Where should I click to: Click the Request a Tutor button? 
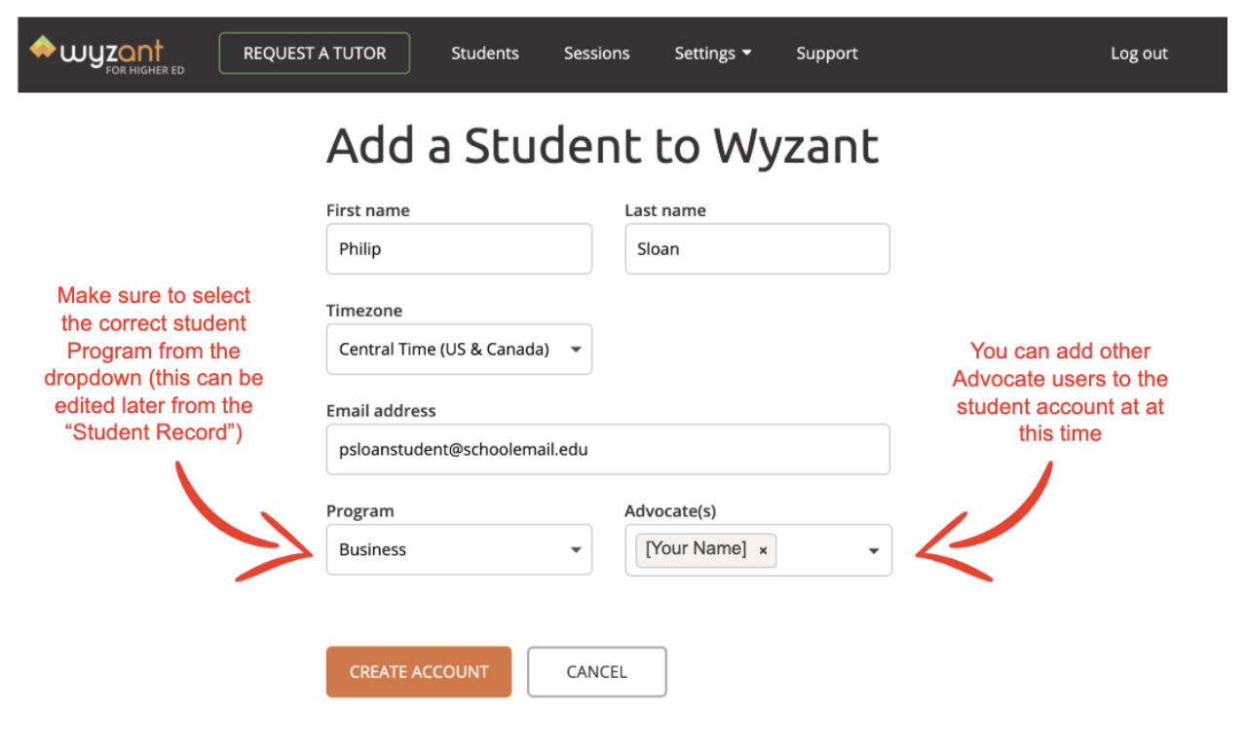point(315,54)
